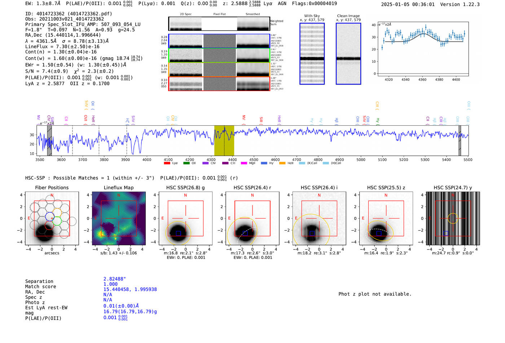
Task: Click the m:24.7 rc:0.9" s:0.0" caption
Action: [453, 253]
